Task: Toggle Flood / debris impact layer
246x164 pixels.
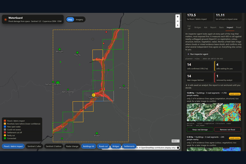Action: click(13, 146)
